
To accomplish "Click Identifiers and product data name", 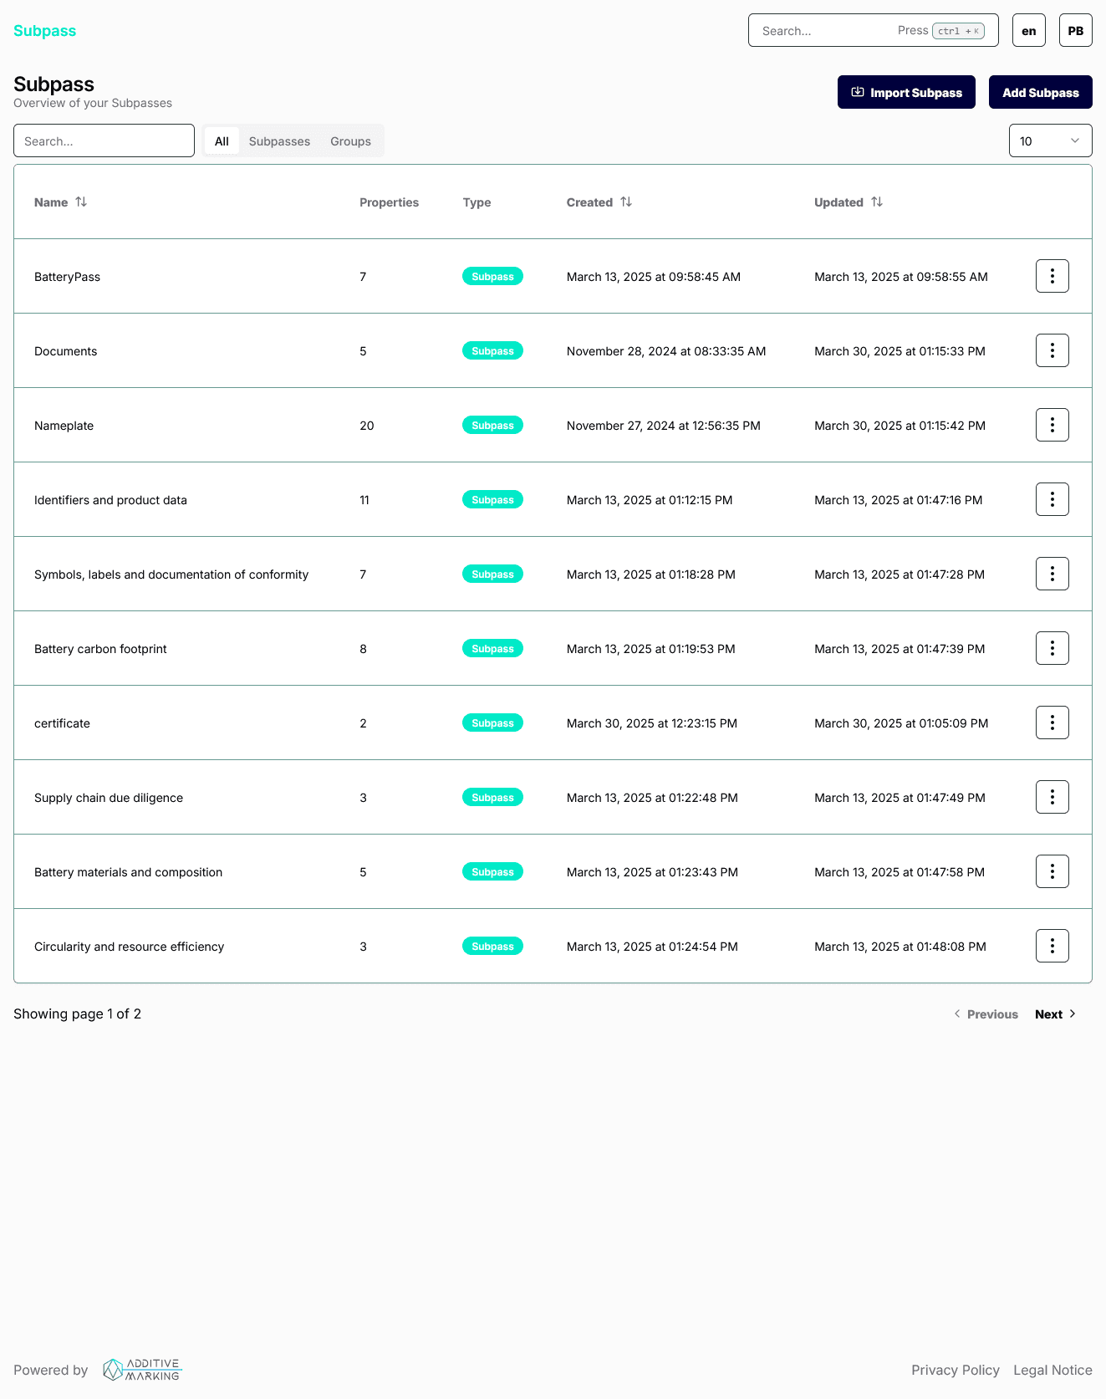I will coord(110,500).
